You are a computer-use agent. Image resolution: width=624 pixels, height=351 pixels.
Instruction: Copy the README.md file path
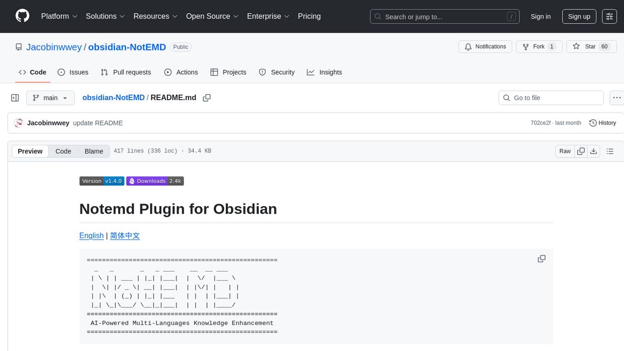[207, 97]
